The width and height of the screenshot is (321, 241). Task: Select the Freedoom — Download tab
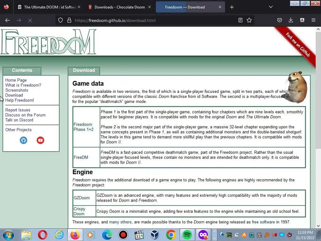[190, 7]
